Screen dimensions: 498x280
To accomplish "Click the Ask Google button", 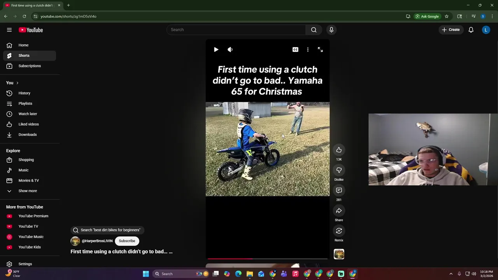I will click(427, 16).
